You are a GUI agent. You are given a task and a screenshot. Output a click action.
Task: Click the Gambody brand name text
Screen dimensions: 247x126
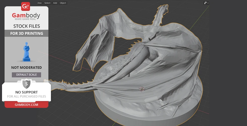(26, 16)
